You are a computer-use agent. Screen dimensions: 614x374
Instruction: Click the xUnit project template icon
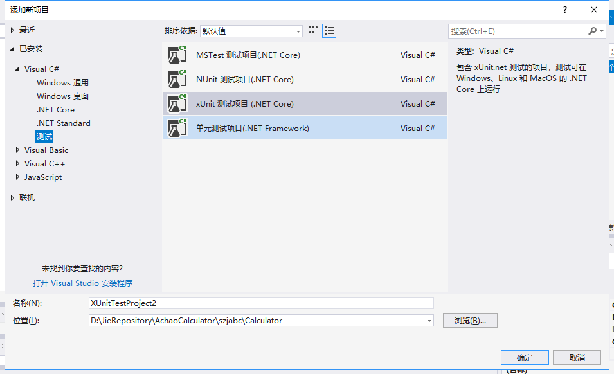[x=177, y=103]
